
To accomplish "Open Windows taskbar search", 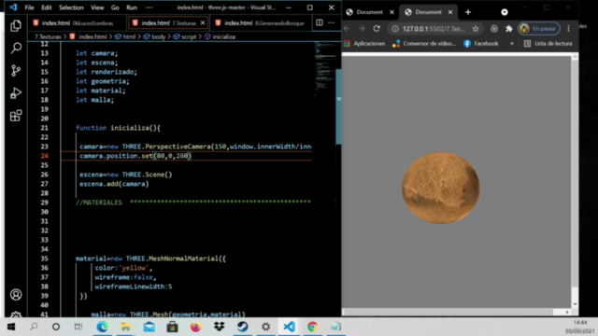I will 34,327.
